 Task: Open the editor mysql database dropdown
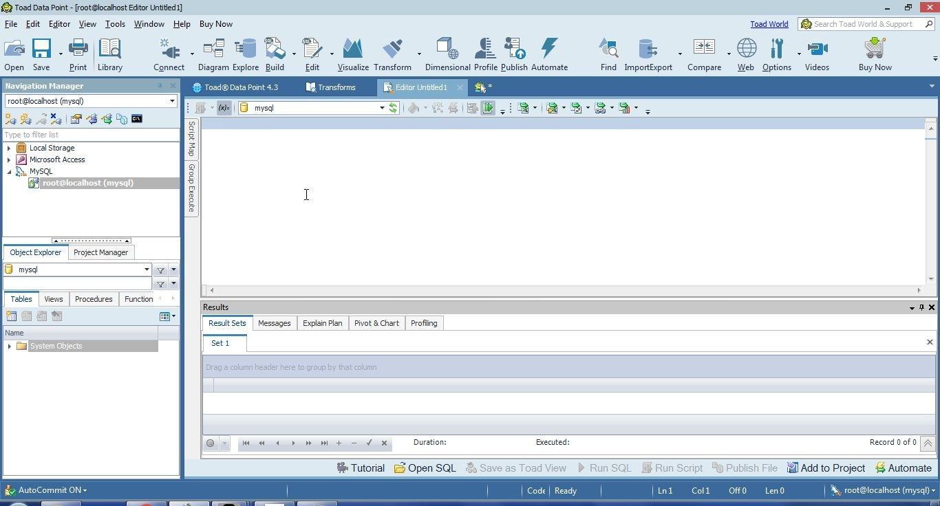[382, 108]
